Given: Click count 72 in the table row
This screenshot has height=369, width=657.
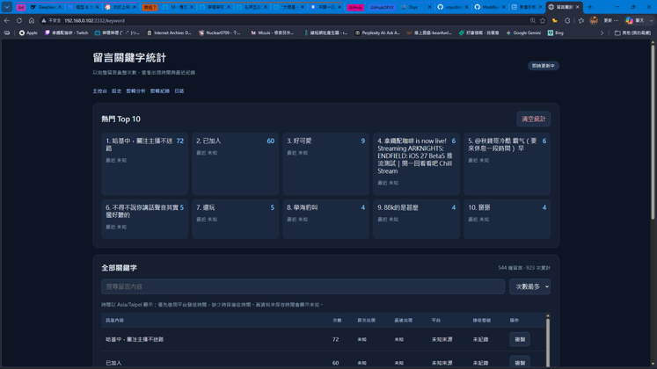Looking at the screenshot, I should [x=335, y=339].
